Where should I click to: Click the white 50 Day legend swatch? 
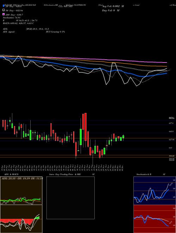(4, 10)
